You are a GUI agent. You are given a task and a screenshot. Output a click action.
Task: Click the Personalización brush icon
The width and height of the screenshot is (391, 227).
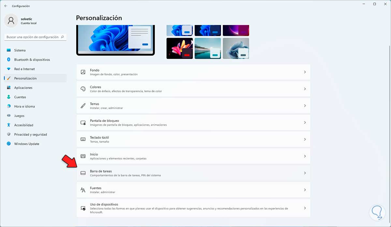click(x=8, y=78)
